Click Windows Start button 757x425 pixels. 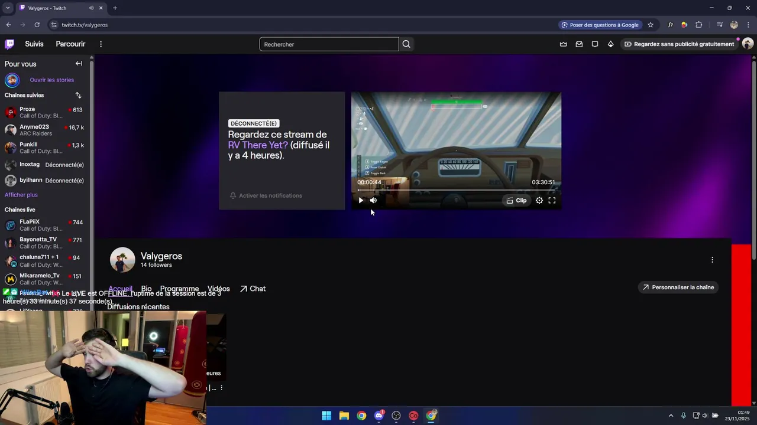[x=326, y=416]
